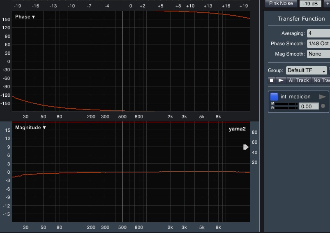Image resolution: width=330 pixels, height=233 pixels.
Task: Click the 0.00 delay value field
Action: click(x=309, y=106)
